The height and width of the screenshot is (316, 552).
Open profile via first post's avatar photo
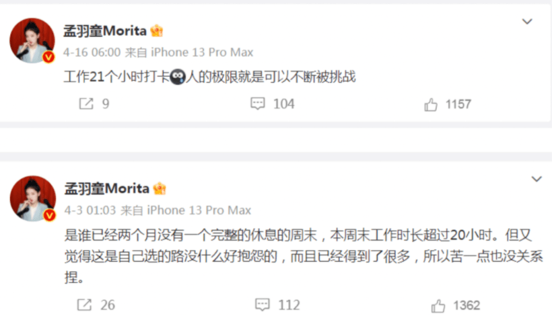click(x=32, y=40)
